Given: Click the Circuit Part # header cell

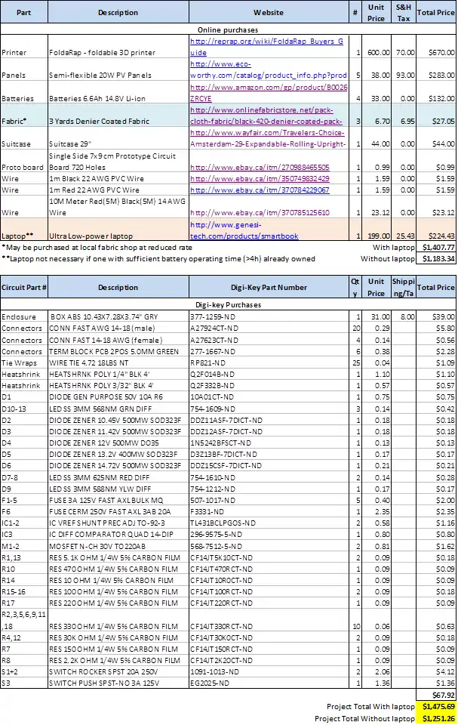Looking at the screenshot, I should [x=24, y=287].
